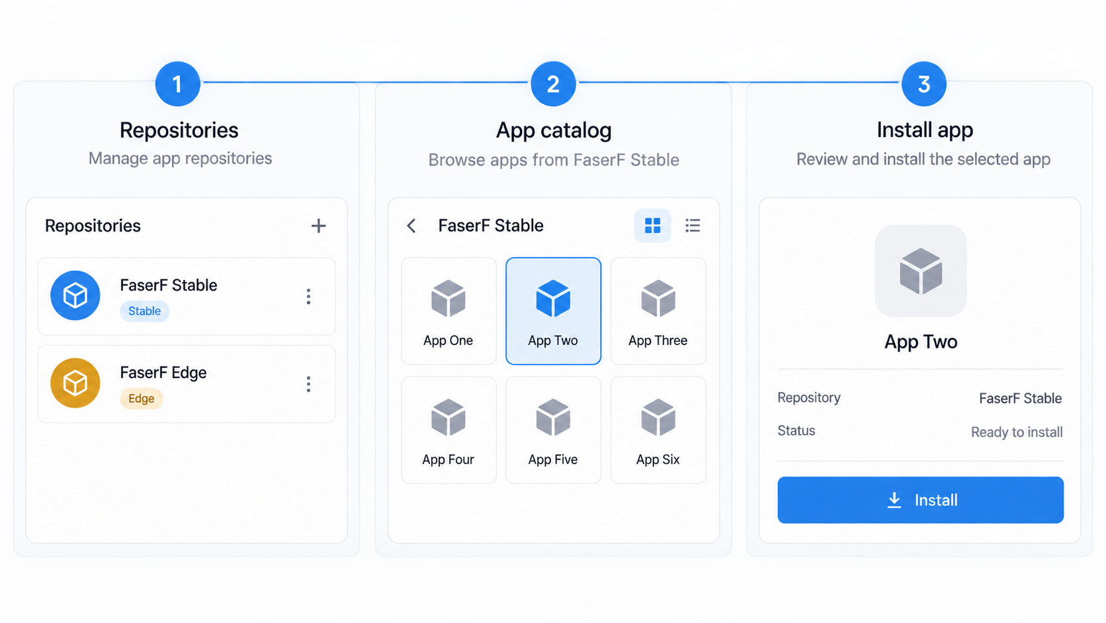Select the highlighted App Two tile
Viewport: 1106px width, 623px height.
(x=553, y=311)
